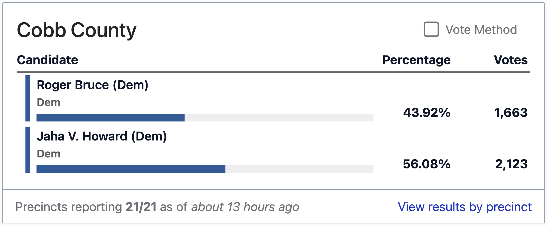
Task: Click the Precincts reporting 21/21 text
Action: (x=86, y=207)
